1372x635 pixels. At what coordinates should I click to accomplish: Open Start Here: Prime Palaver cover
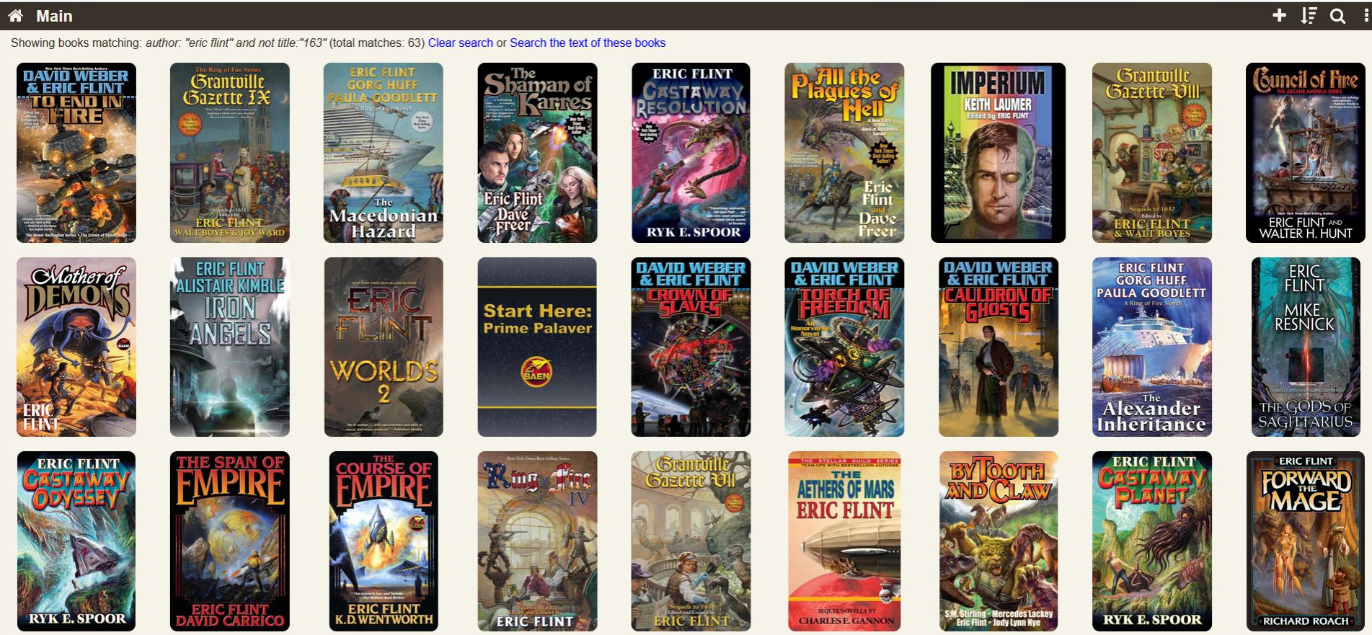[537, 347]
